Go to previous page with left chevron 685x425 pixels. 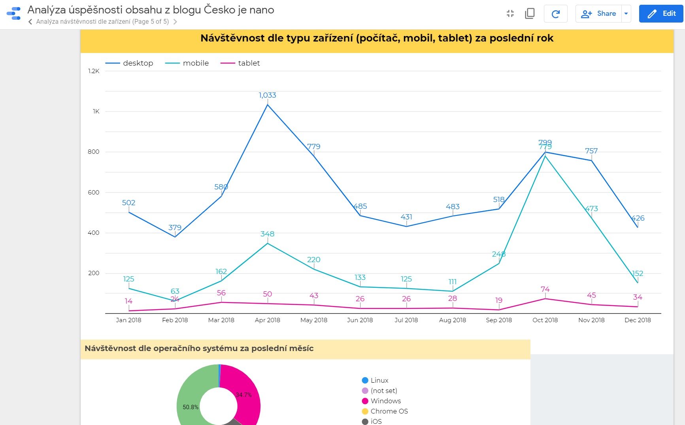30,22
